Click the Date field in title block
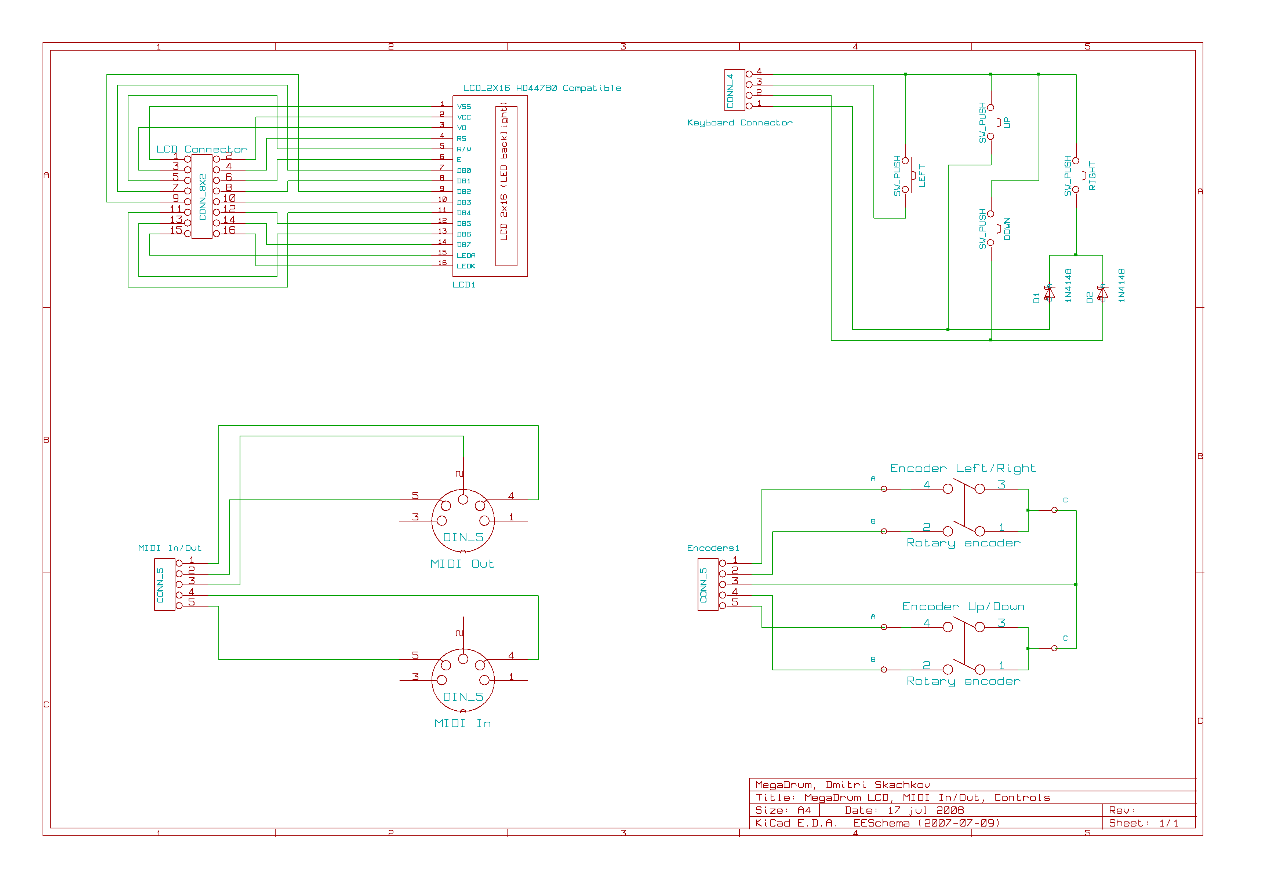Viewport: 1287px width, 879px height. pos(904,810)
